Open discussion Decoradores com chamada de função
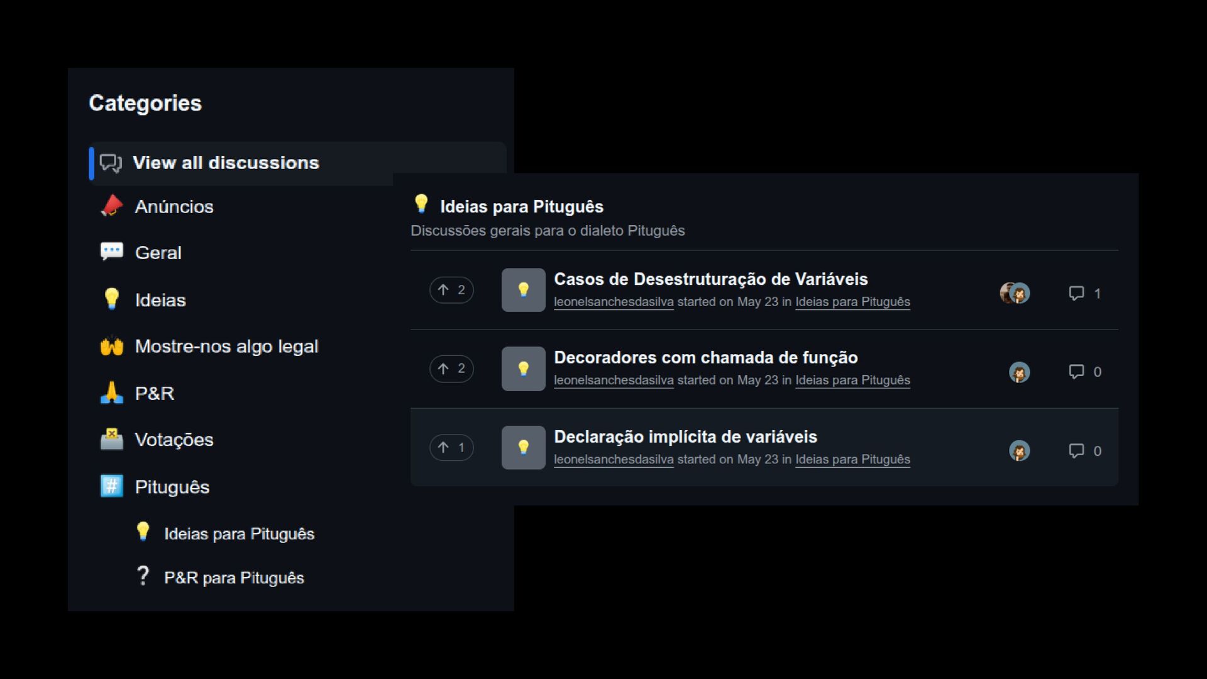The width and height of the screenshot is (1207, 679). [705, 358]
